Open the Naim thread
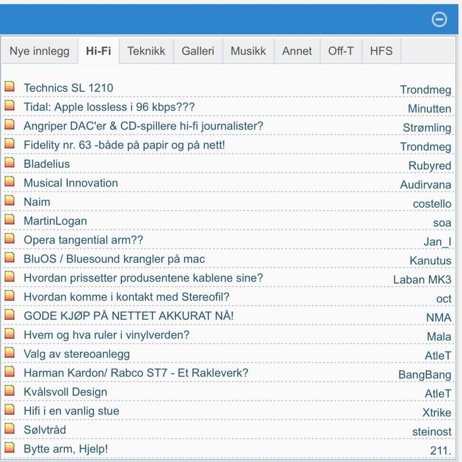Viewport: 462px width, 462px height. 37,202
